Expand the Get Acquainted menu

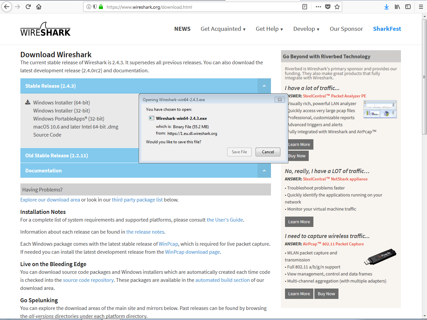pyautogui.click(x=223, y=29)
